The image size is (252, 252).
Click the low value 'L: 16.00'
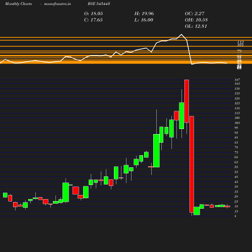[144, 20]
